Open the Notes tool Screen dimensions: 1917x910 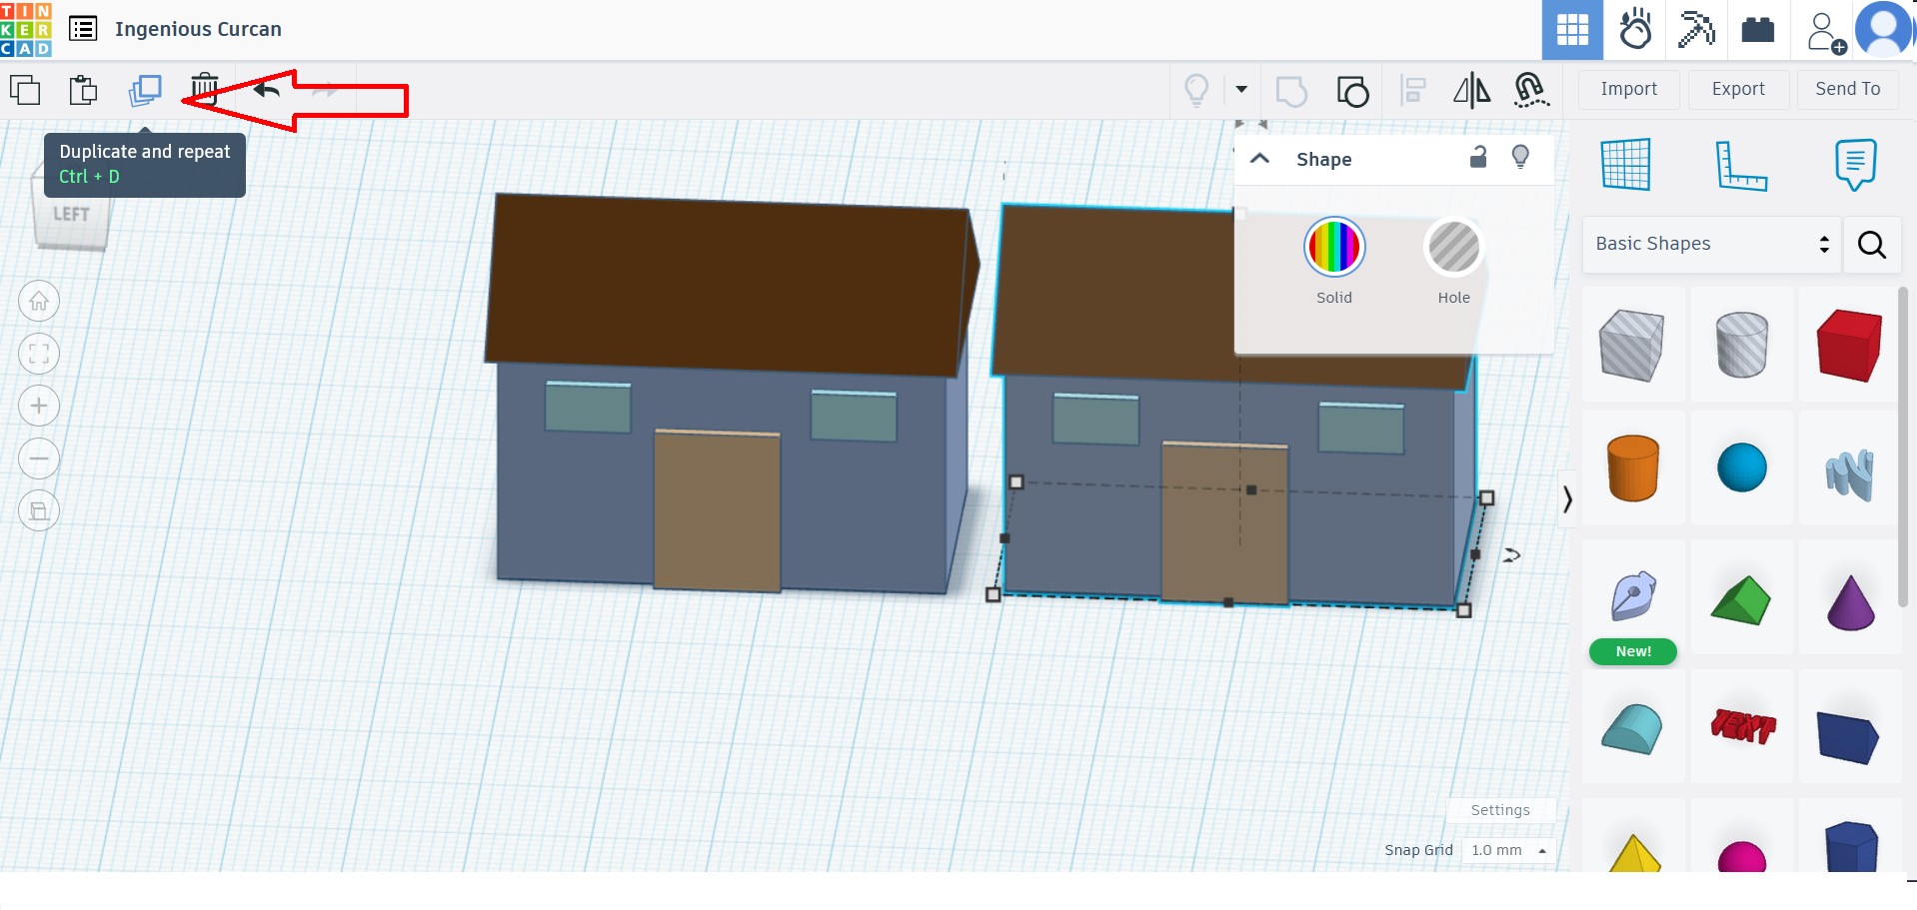(x=1855, y=165)
